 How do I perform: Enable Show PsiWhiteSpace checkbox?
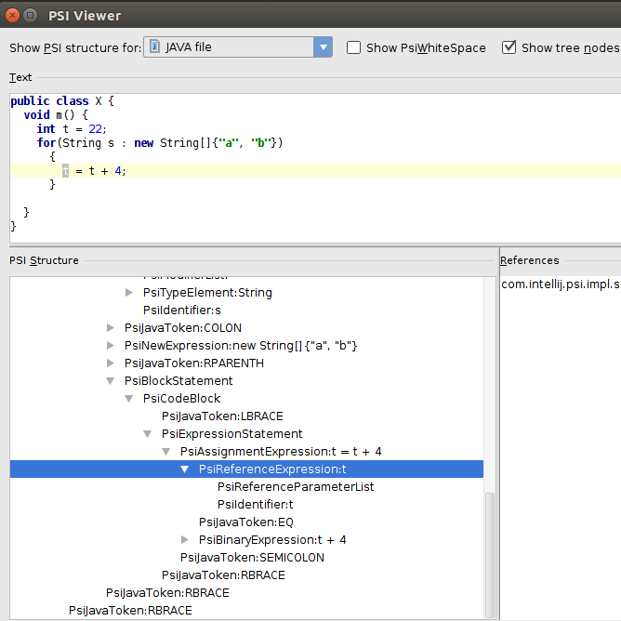coord(353,47)
